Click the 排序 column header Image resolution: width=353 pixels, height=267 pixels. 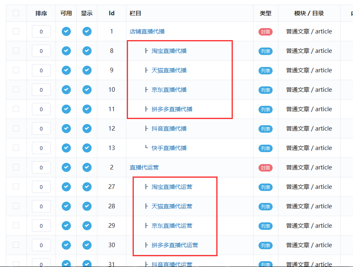coord(41,13)
